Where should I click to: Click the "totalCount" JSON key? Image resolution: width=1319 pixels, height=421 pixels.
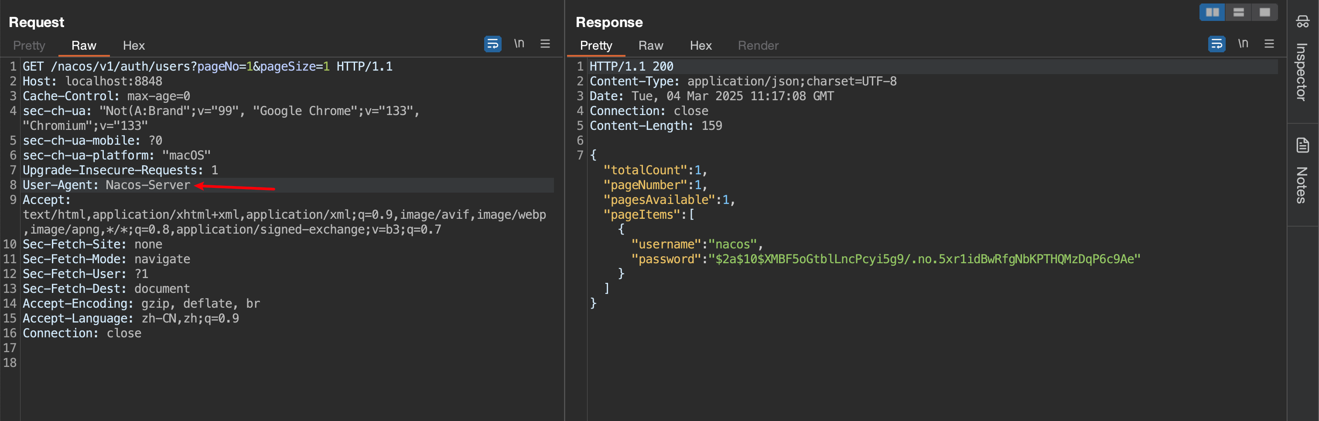tap(645, 170)
